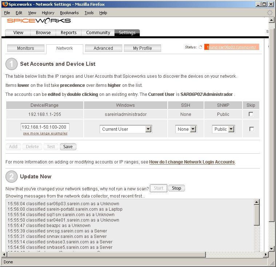Select the 192.168.1.1-255 range cell
This screenshot has height=267, width=276.
[x=45, y=114]
